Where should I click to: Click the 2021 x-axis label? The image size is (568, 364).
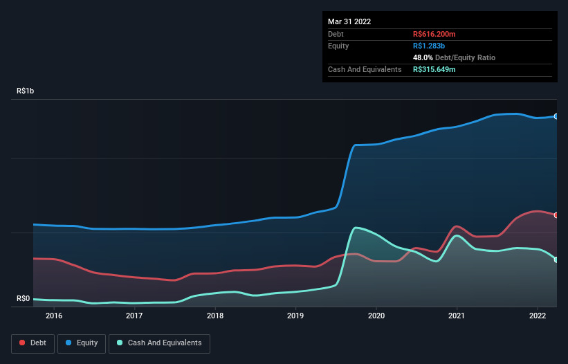457,316
